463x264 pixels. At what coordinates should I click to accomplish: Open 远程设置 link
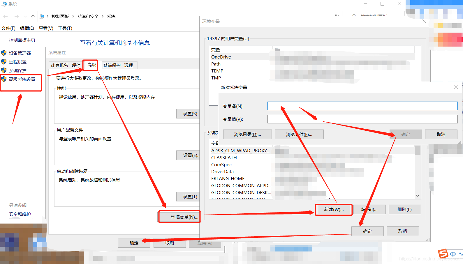pos(18,62)
